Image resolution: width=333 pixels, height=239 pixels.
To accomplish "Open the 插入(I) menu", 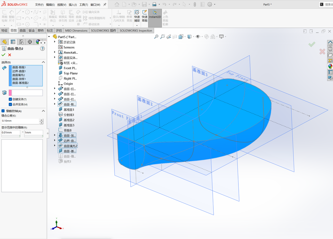I will (x=73, y=5).
